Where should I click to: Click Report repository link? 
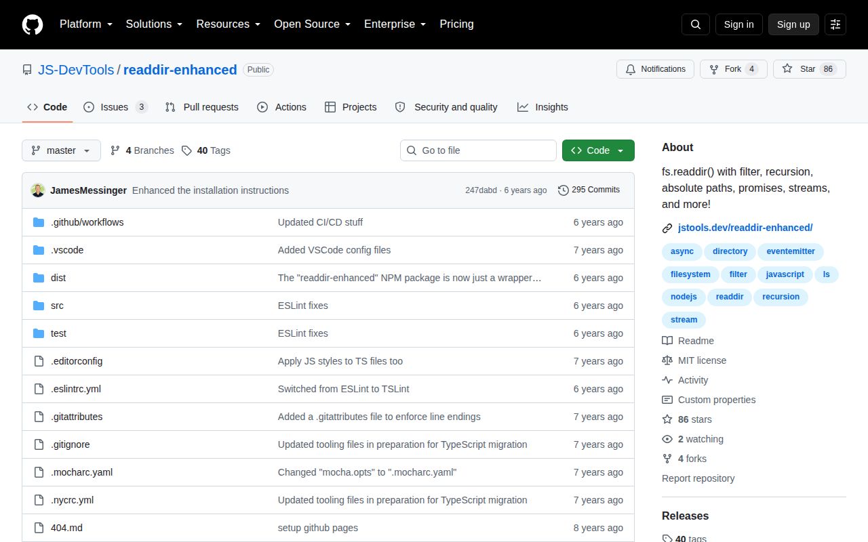698,478
